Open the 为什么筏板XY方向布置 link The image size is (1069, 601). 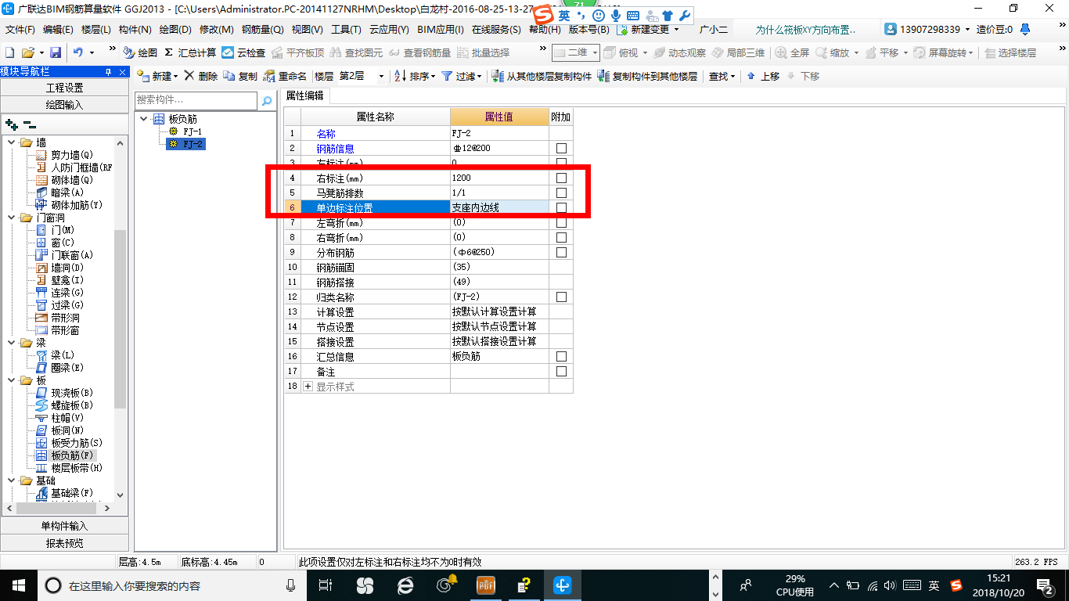[x=805, y=30]
